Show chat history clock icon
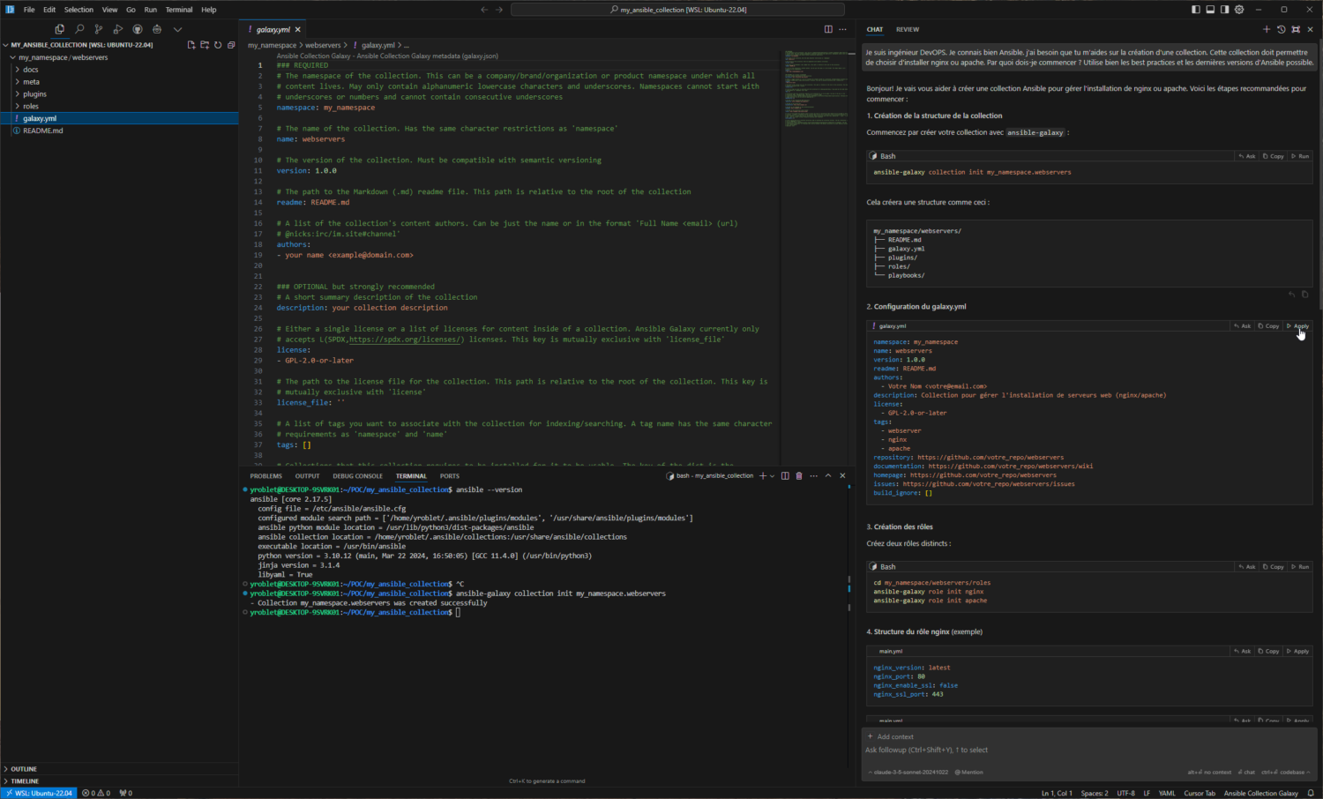Viewport: 1323px width, 799px height. pyautogui.click(x=1281, y=29)
